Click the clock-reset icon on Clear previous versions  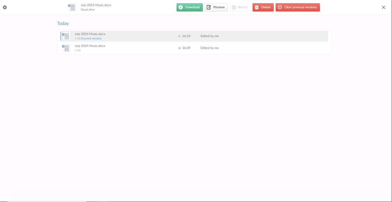(x=280, y=7)
